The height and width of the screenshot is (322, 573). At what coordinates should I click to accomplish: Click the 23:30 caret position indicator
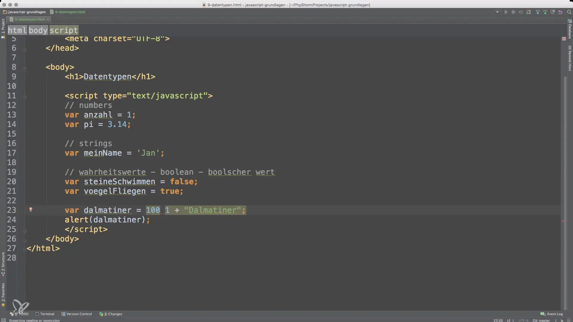(x=498, y=320)
